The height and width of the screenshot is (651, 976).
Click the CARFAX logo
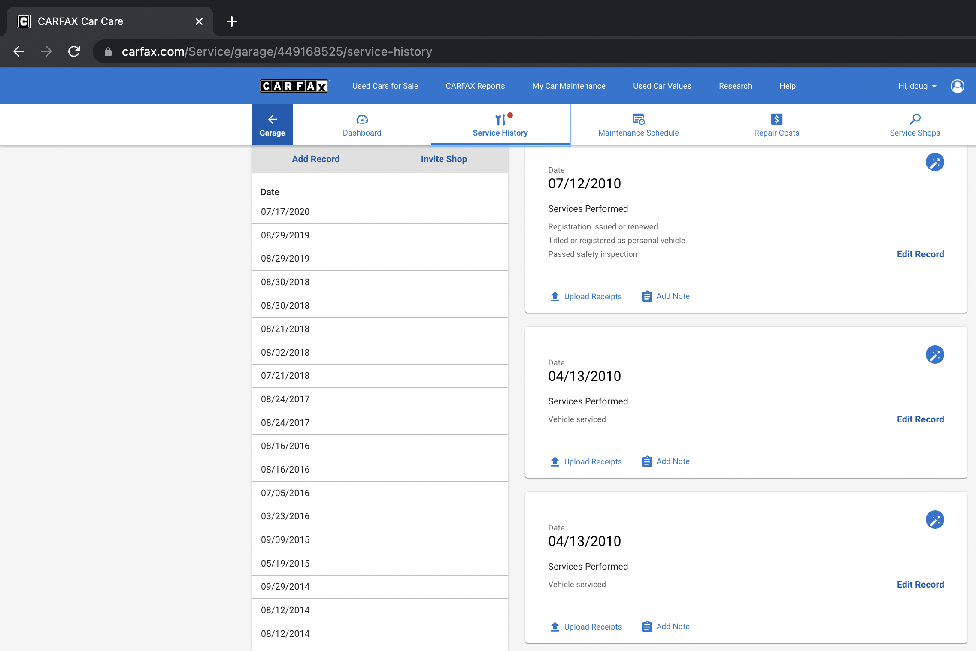(294, 86)
